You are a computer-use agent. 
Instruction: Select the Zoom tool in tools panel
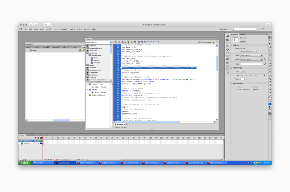[x=270, y=92]
